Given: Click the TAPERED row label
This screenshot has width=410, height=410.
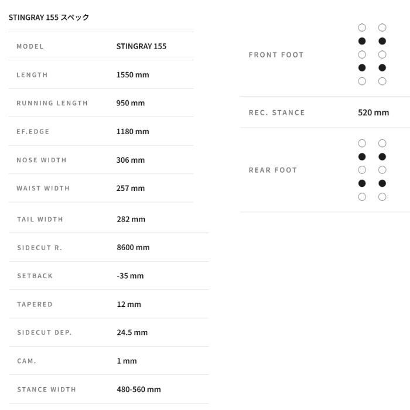Looking at the screenshot, I should 35,304.
